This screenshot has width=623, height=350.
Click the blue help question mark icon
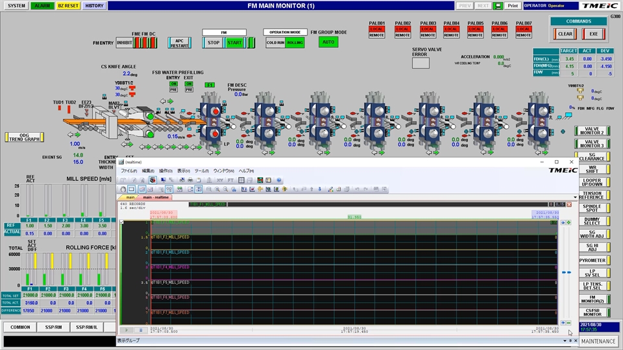point(278,180)
